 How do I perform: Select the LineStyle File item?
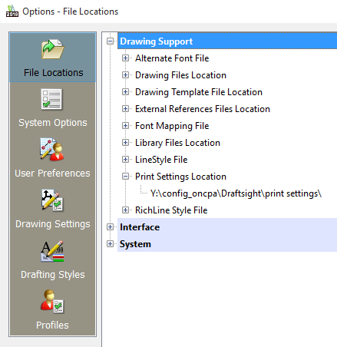point(161,160)
